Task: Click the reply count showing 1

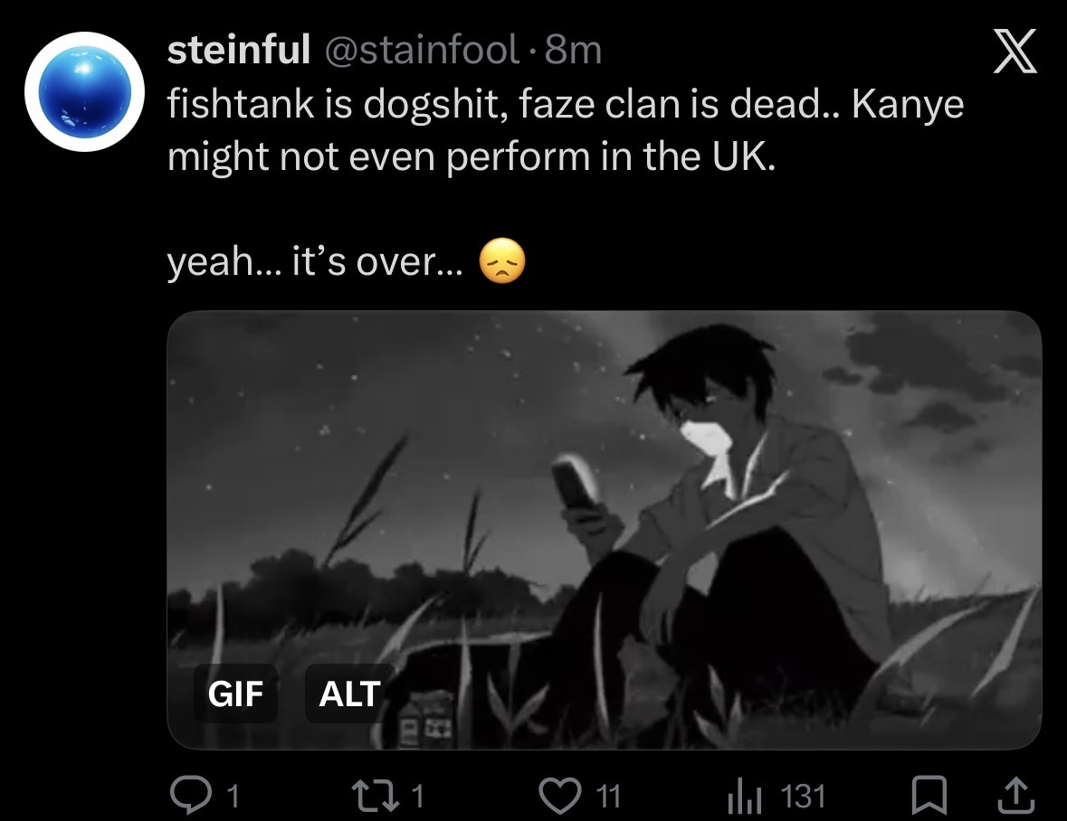Action: pyautogui.click(x=233, y=796)
